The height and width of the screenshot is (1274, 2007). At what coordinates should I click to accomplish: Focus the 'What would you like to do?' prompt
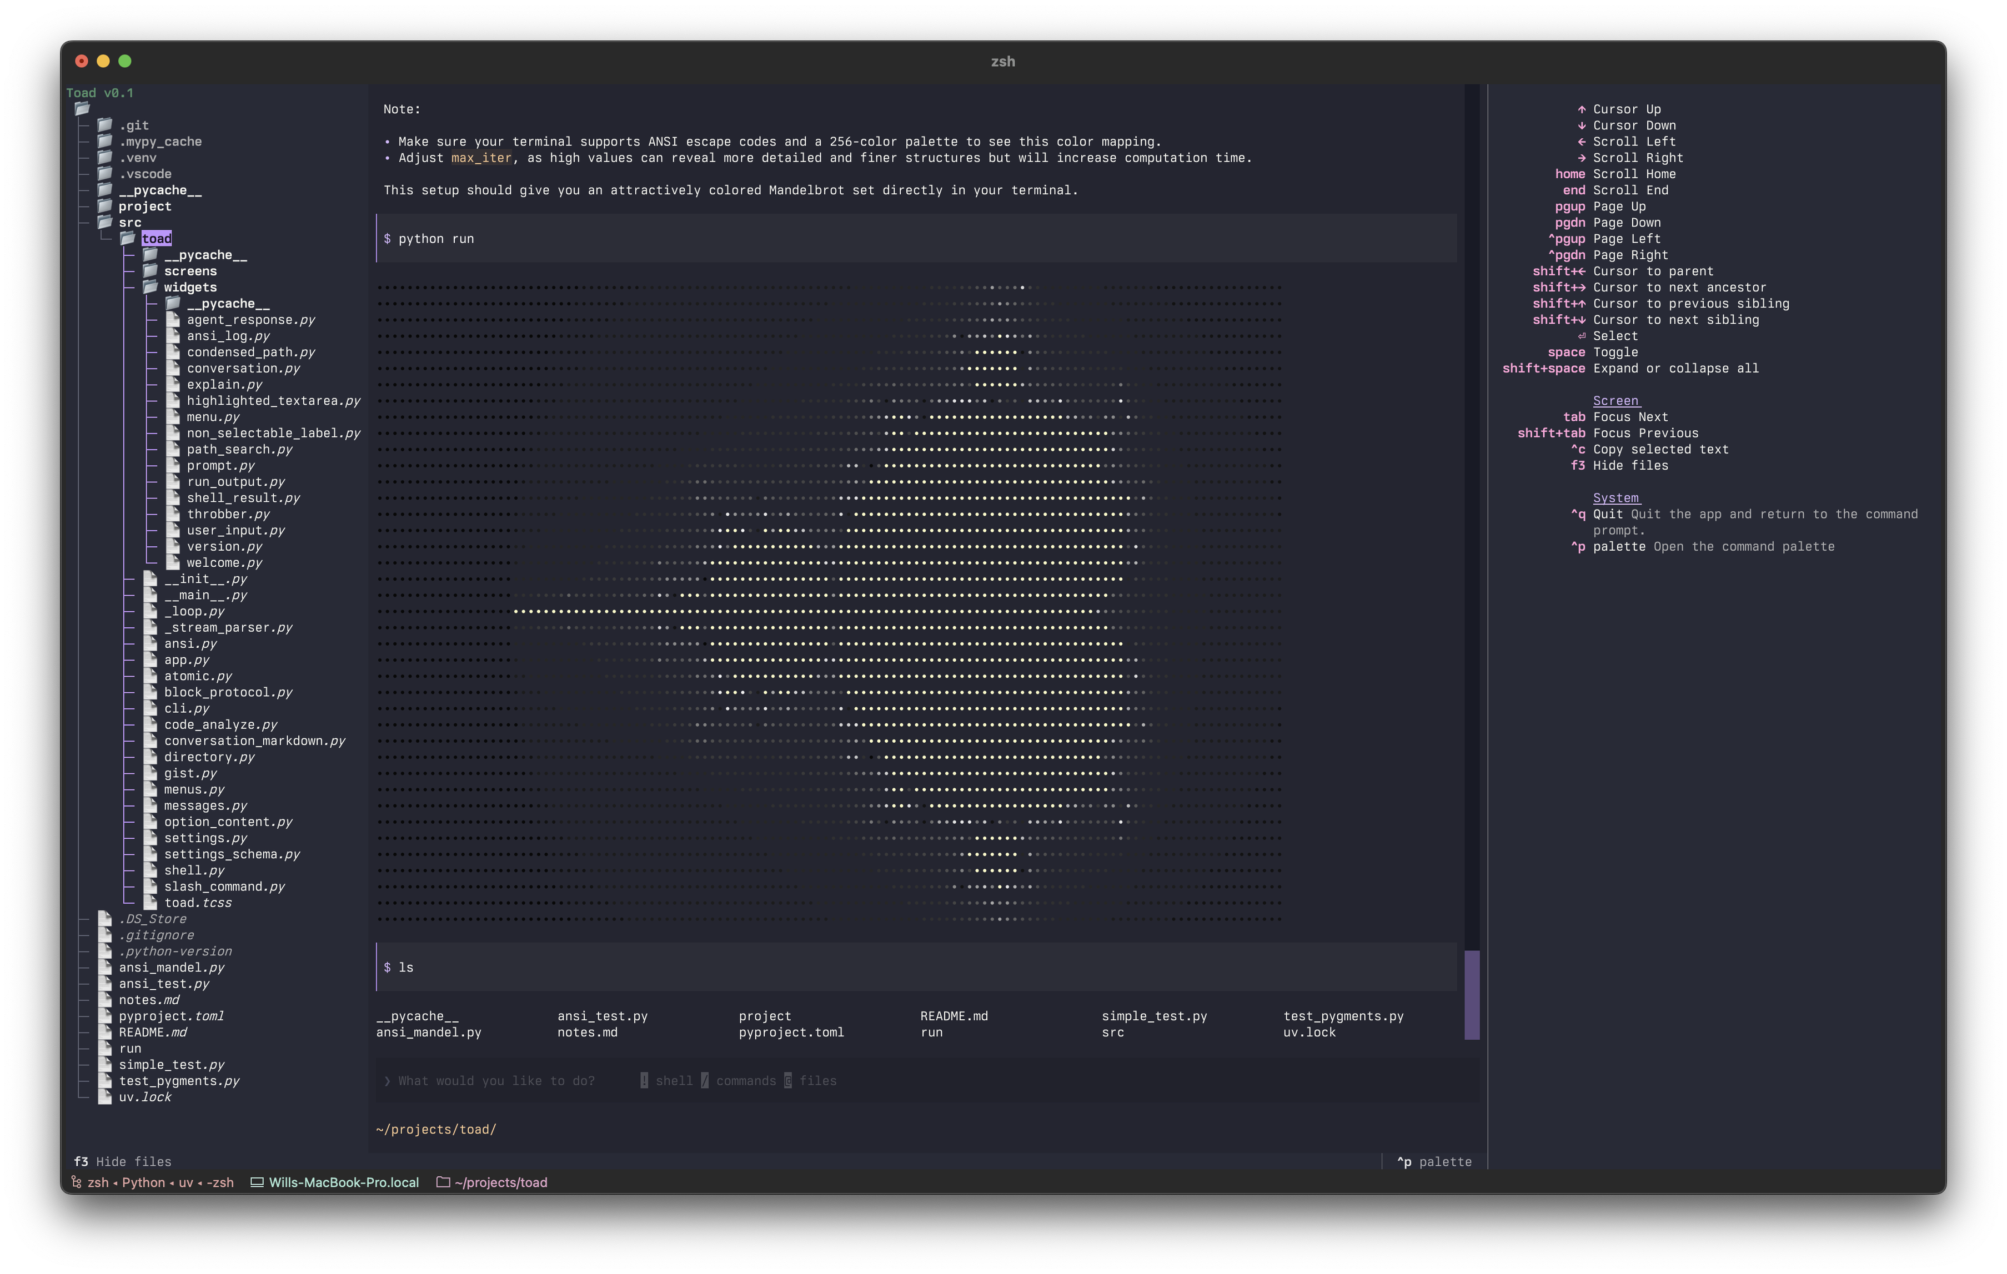pyautogui.click(x=927, y=1081)
